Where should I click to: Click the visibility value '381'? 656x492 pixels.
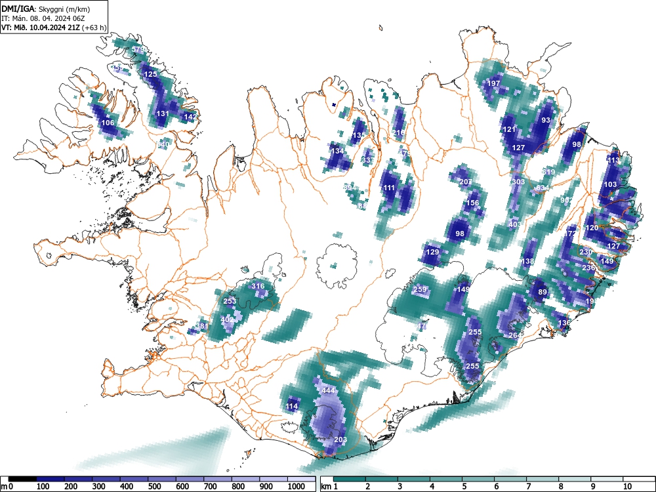[x=202, y=326]
